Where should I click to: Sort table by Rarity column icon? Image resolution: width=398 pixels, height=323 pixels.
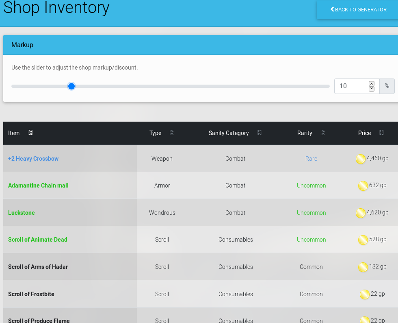323,133
